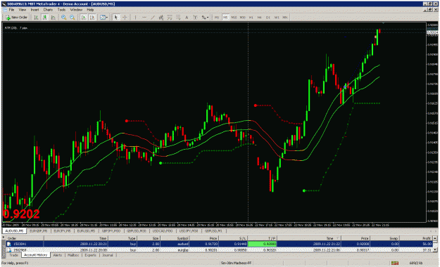This screenshot has height=267, width=440.
Task: Select the GBPJPY,M30 chart tab
Action: pyautogui.click(x=111, y=231)
